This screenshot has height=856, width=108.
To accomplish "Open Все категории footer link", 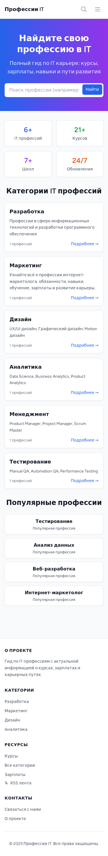I will [x=20, y=765].
